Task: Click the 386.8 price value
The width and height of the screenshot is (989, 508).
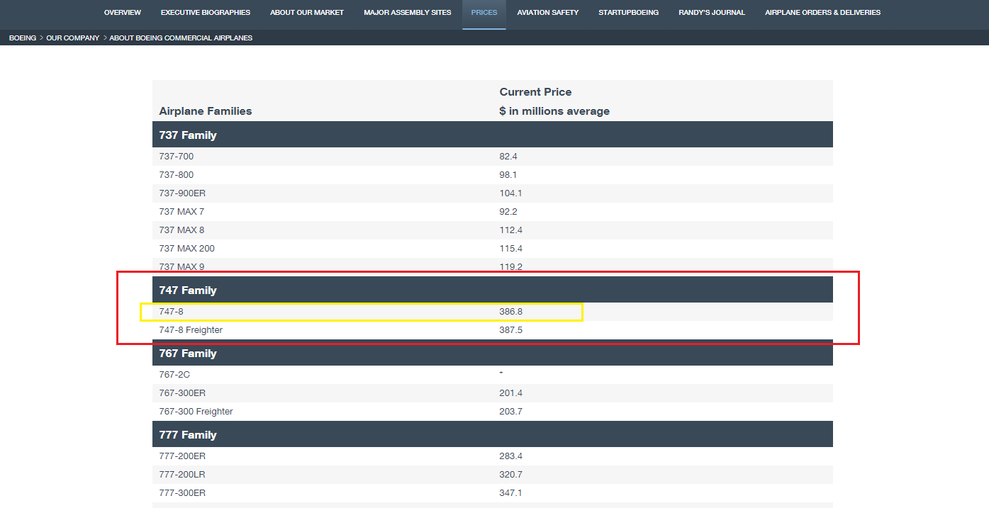Action: [x=511, y=312]
